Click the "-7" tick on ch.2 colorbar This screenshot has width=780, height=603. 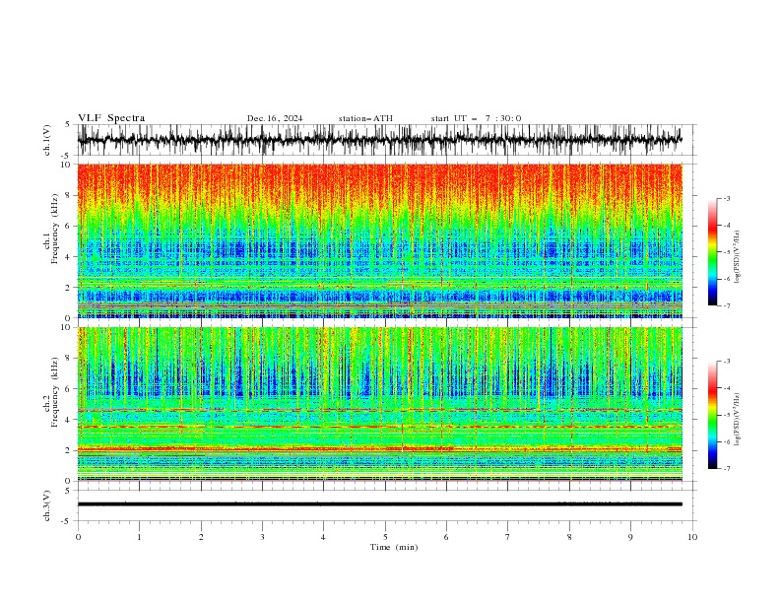(x=726, y=469)
